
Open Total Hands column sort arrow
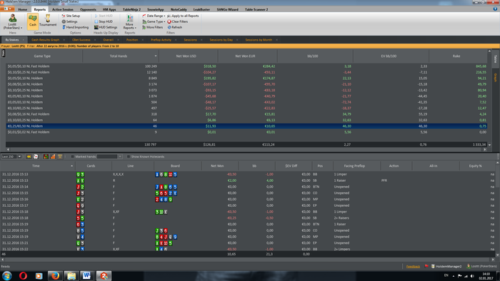pyautogui.click(x=156, y=56)
